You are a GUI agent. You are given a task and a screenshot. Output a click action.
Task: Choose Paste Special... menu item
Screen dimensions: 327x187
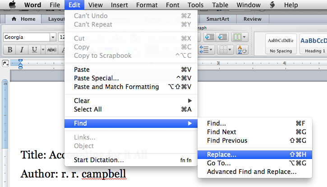(131, 78)
